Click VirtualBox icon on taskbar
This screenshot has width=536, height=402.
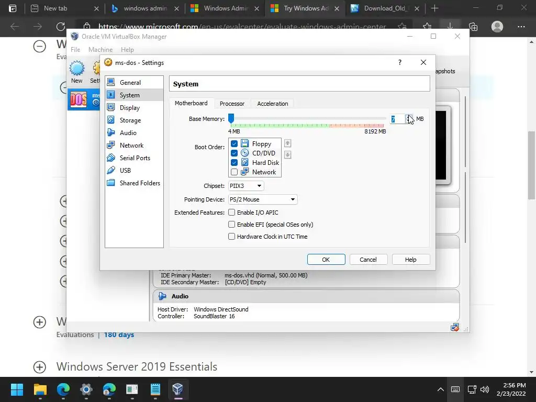pyautogui.click(x=178, y=389)
